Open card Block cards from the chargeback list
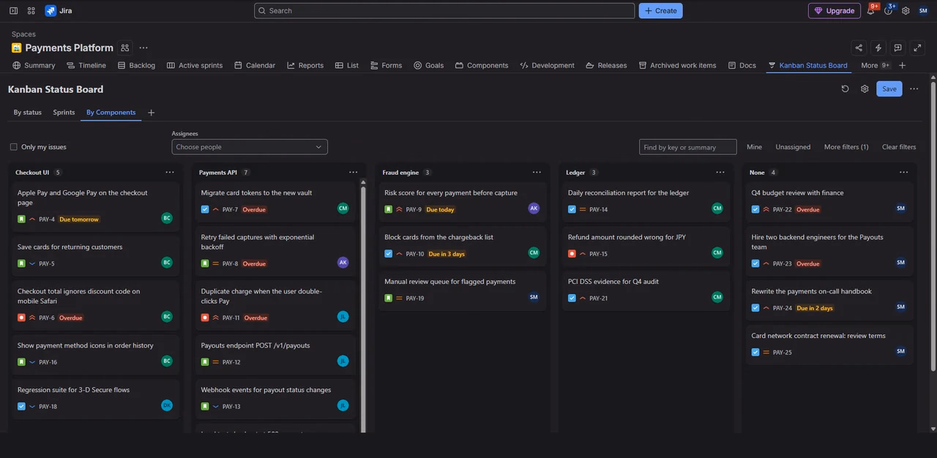Image resolution: width=937 pixels, height=458 pixels. point(463,245)
